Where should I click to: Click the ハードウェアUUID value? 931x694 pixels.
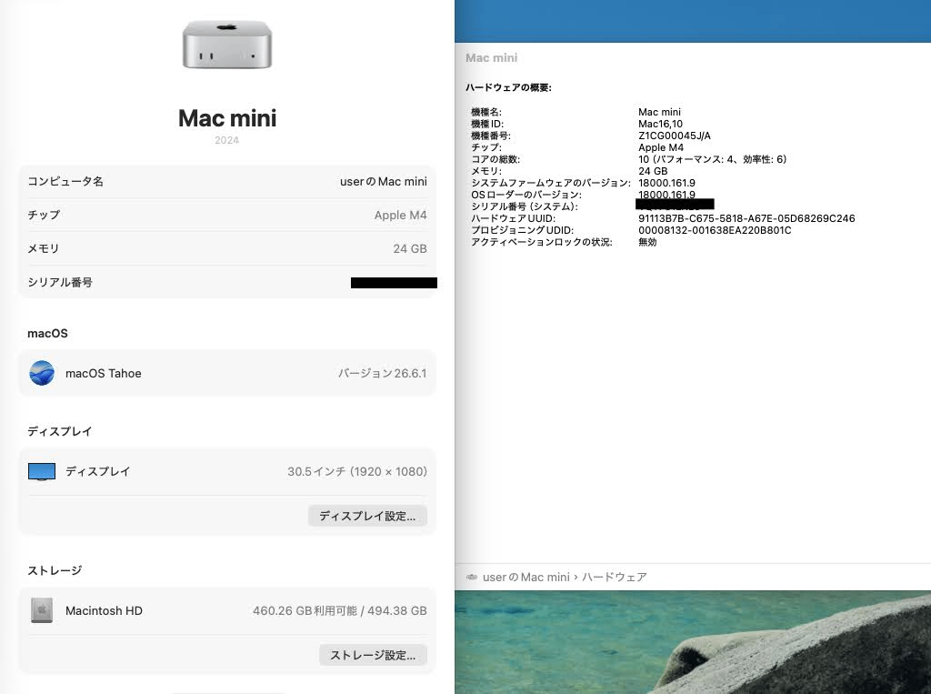tap(746, 218)
